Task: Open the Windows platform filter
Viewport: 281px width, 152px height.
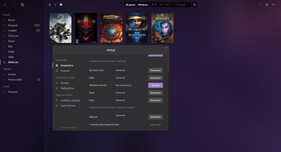Action: (143, 5)
